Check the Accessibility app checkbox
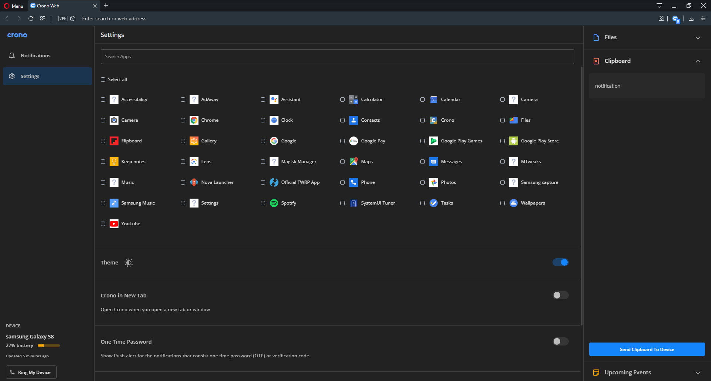Image resolution: width=711 pixels, height=381 pixels. point(103,100)
